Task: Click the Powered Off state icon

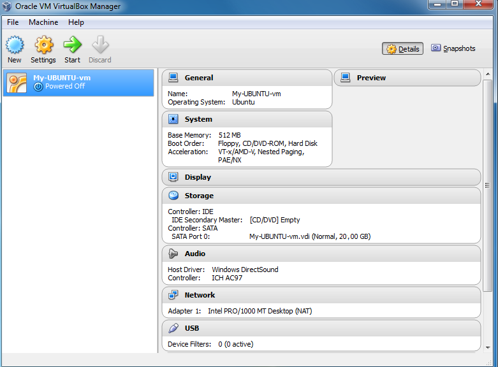Action: click(x=38, y=87)
